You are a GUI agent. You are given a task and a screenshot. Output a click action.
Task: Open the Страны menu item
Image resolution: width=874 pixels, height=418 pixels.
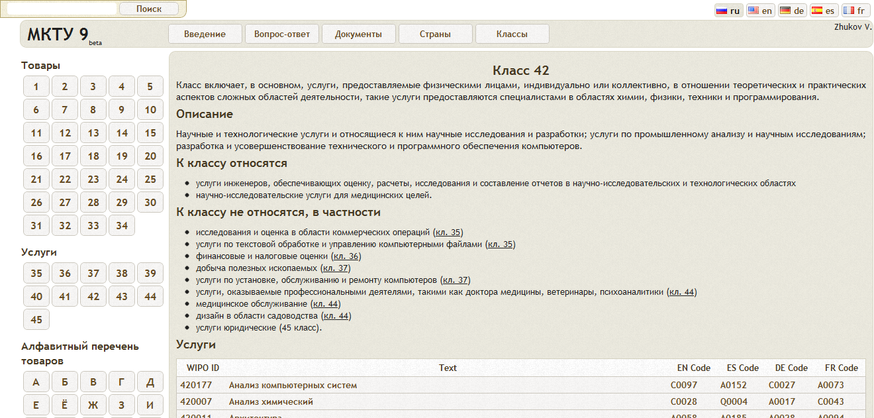[435, 34]
